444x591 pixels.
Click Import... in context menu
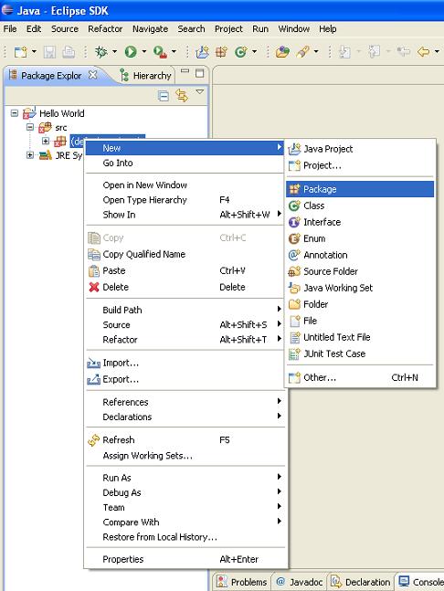(x=185, y=363)
